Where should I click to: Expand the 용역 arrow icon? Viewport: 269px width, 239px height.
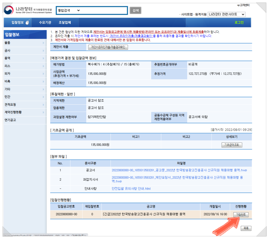(43, 58)
